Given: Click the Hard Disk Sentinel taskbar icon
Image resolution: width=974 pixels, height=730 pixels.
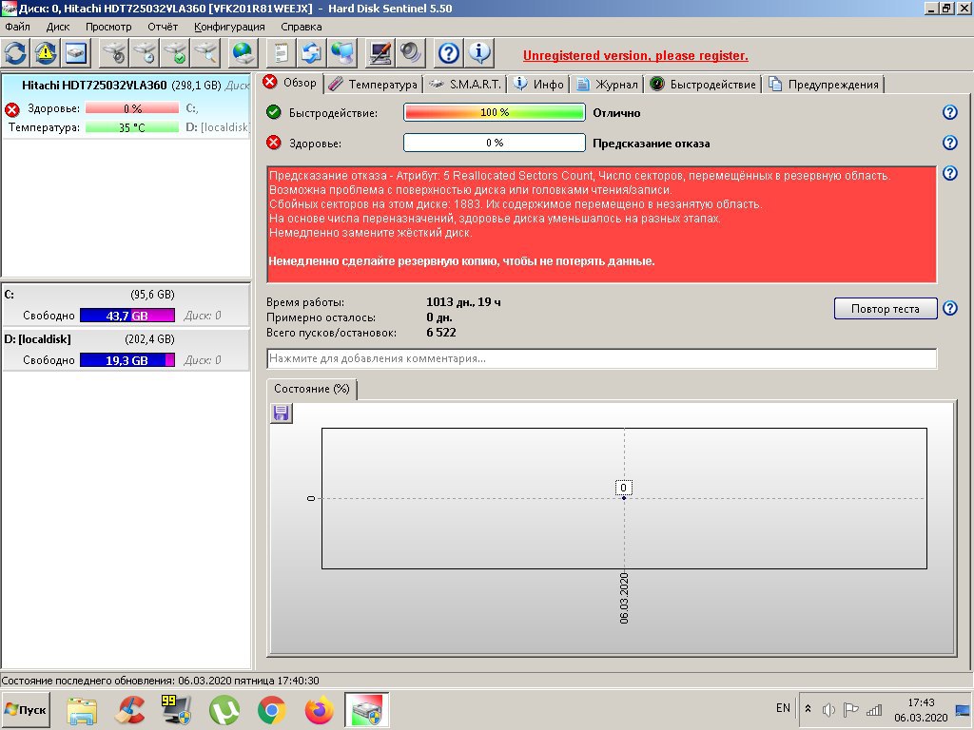Looking at the screenshot, I should (x=366, y=709).
